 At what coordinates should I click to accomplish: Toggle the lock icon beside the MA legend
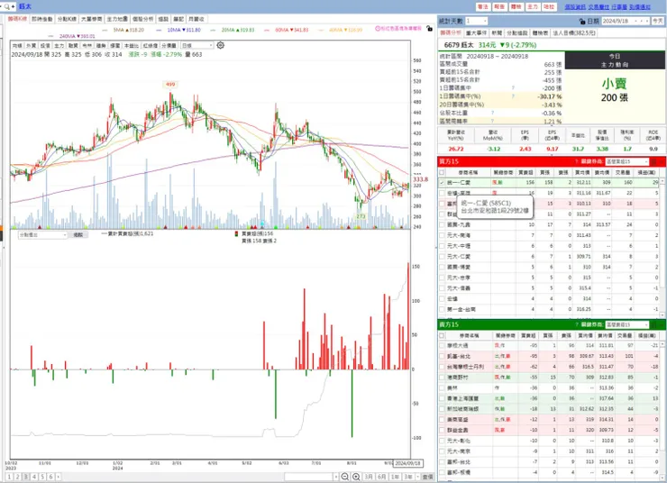click(x=429, y=29)
